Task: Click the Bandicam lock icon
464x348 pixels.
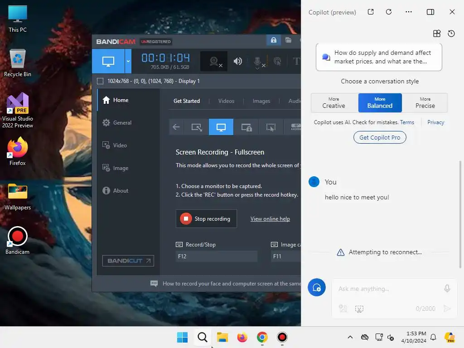Action: tap(273, 40)
